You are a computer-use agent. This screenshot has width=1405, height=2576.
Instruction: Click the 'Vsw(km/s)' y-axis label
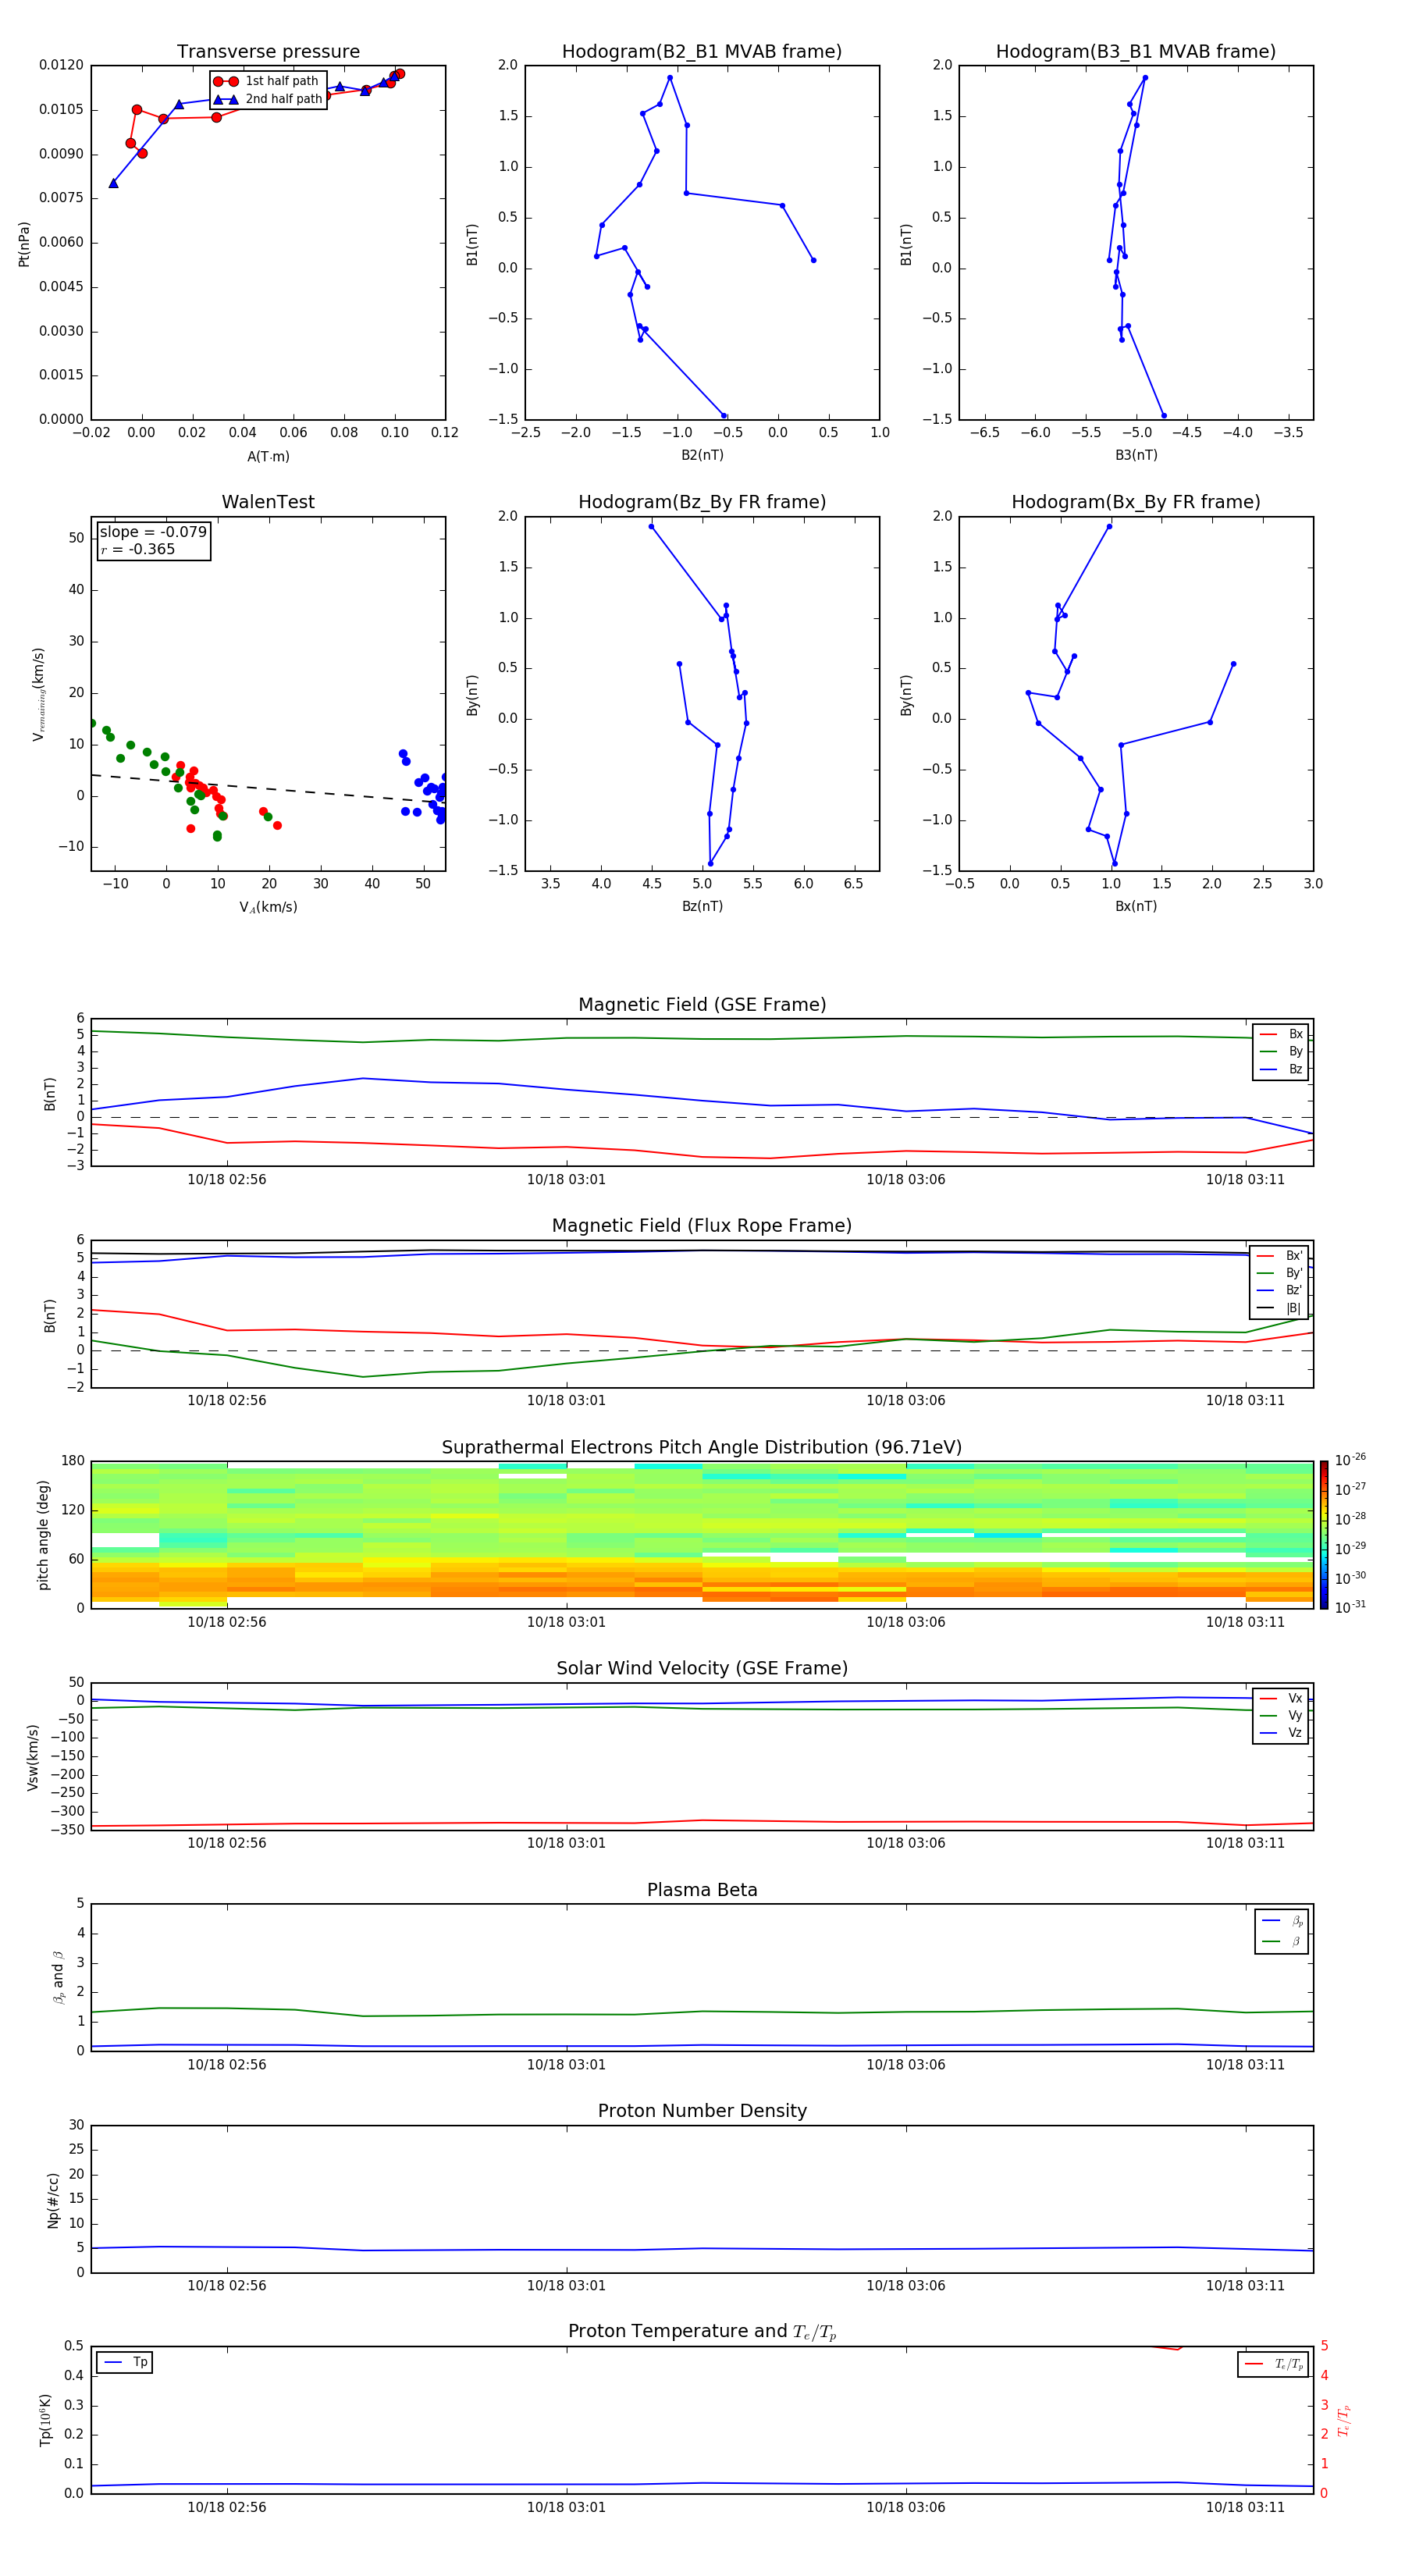coord(32,1757)
